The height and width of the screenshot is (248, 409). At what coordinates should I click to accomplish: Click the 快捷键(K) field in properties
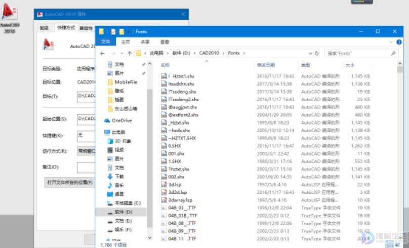(86, 136)
